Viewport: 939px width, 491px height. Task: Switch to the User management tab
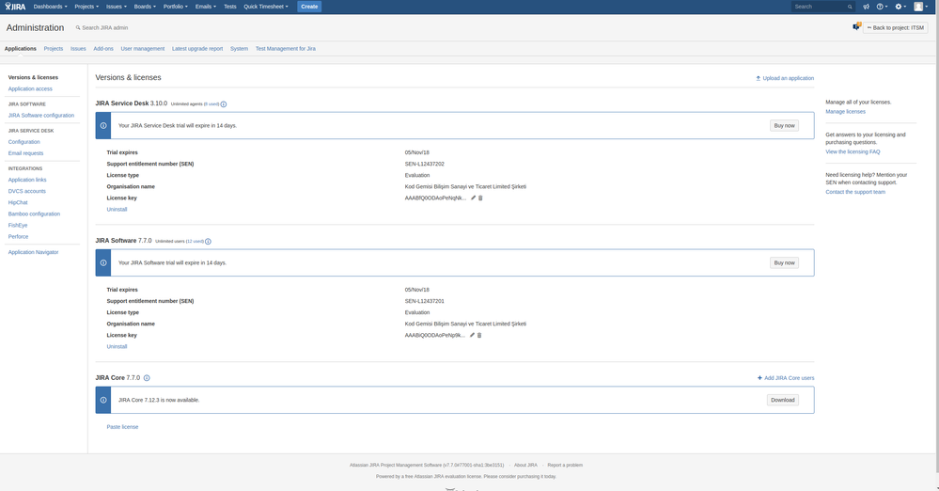click(x=143, y=49)
